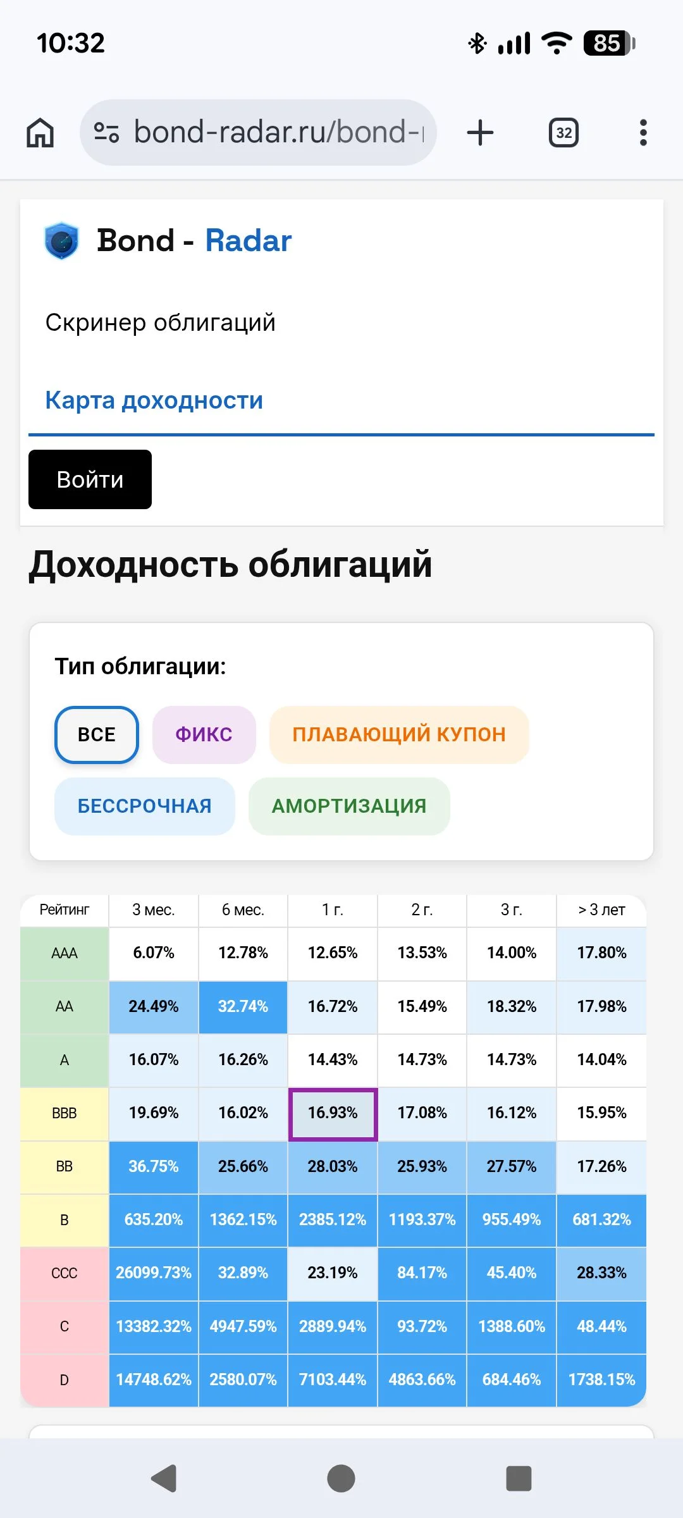The image size is (683, 1518).
Task: Click the AA 6 мес. cell 32.74%
Action: [x=243, y=1008]
